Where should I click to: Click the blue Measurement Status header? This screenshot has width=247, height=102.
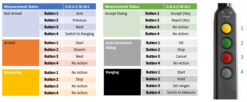[x=33, y=6]
